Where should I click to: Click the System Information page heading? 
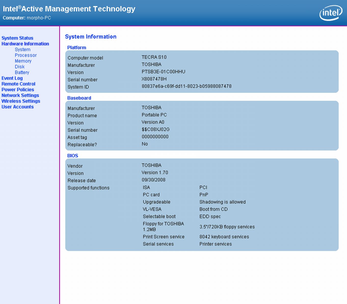[90, 37]
